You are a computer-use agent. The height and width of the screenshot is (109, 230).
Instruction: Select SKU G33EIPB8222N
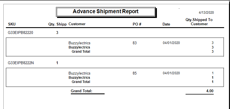tap(21, 63)
